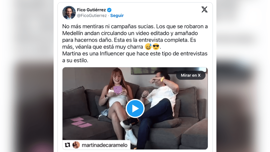Click the sunglasses emoji
270x152 pixels.
156,47
